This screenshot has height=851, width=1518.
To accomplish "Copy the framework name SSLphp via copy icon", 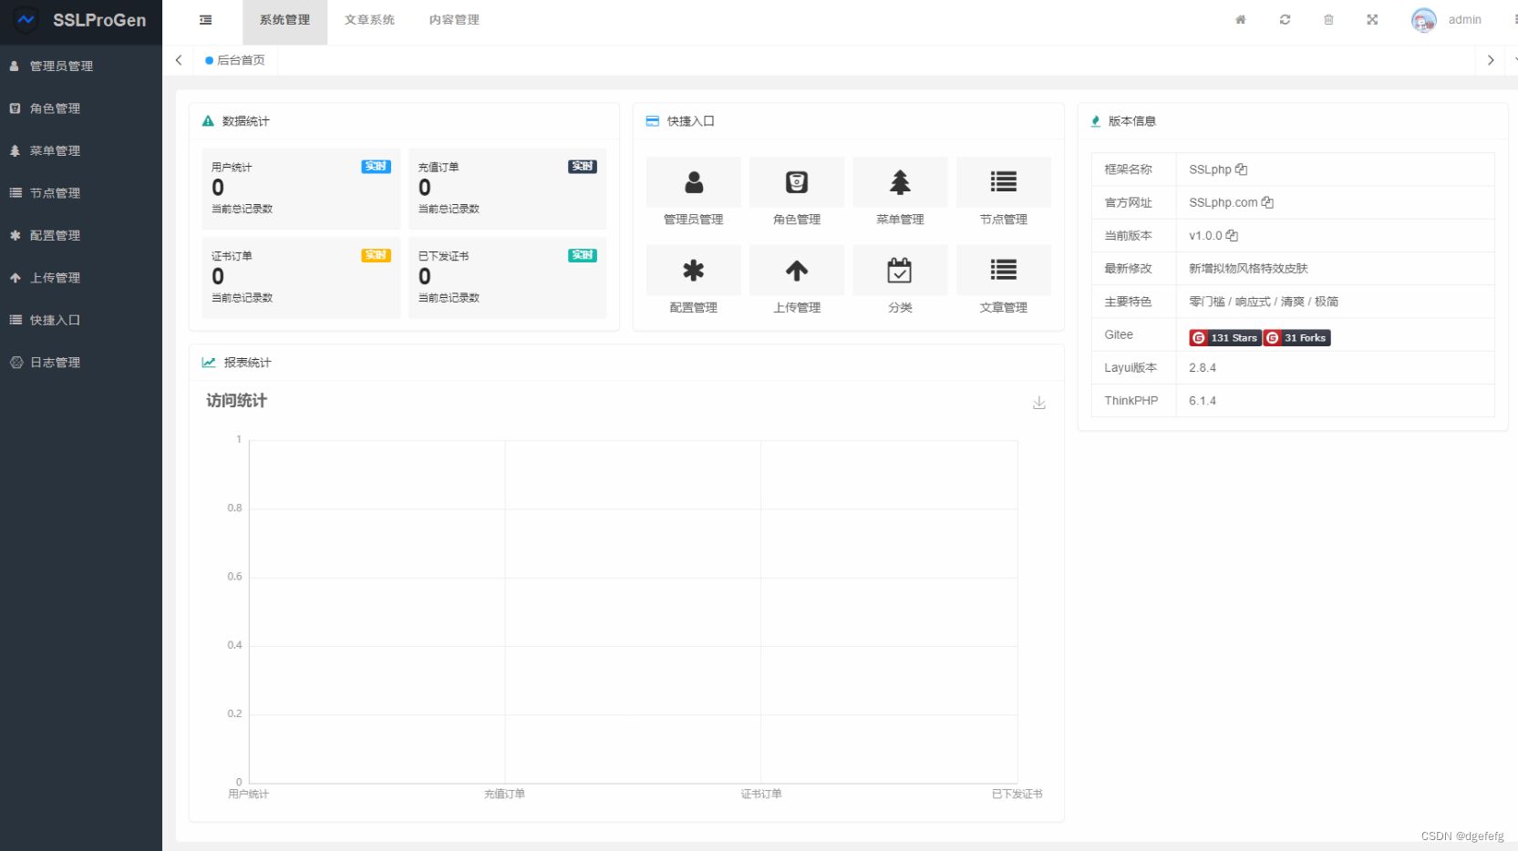I will click(1243, 169).
